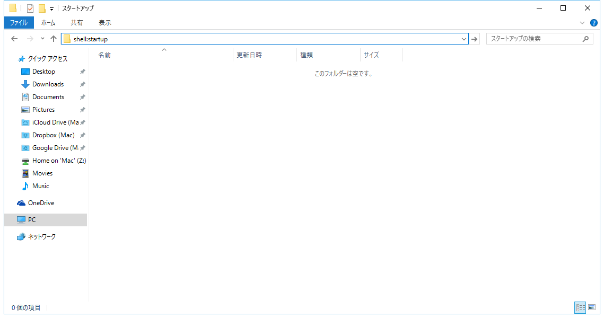This screenshot has width=604, height=318.
Task: Click the Music note icon
Action: pyautogui.click(x=25, y=186)
